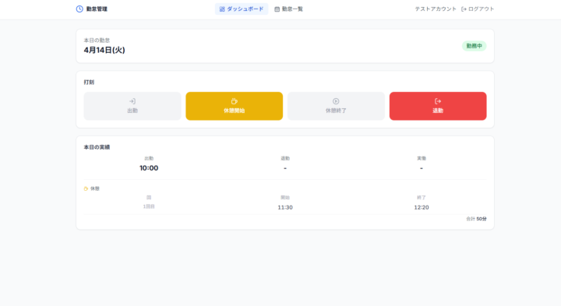Click the 合計 50分 break total
Image resolution: width=561 pixels, height=306 pixels.
pos(476,219)
